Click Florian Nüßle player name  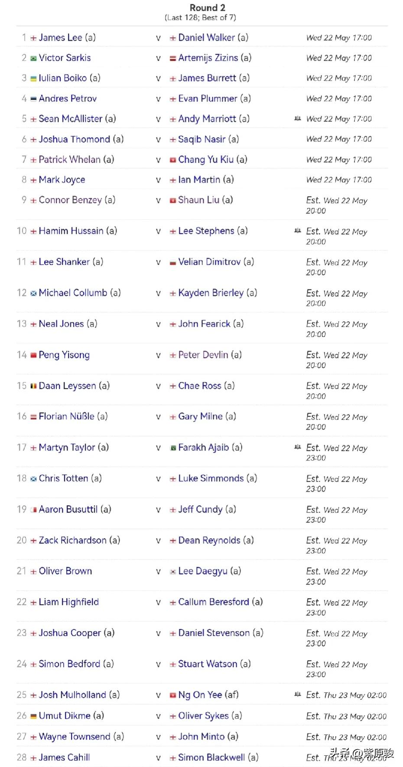(x=66, y=416)
